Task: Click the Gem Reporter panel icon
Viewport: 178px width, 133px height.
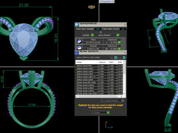Action: click(x=77, y=24)
